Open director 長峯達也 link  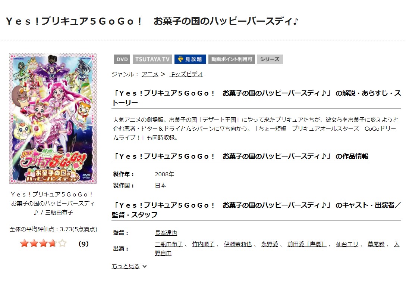(x=166, y=233)
